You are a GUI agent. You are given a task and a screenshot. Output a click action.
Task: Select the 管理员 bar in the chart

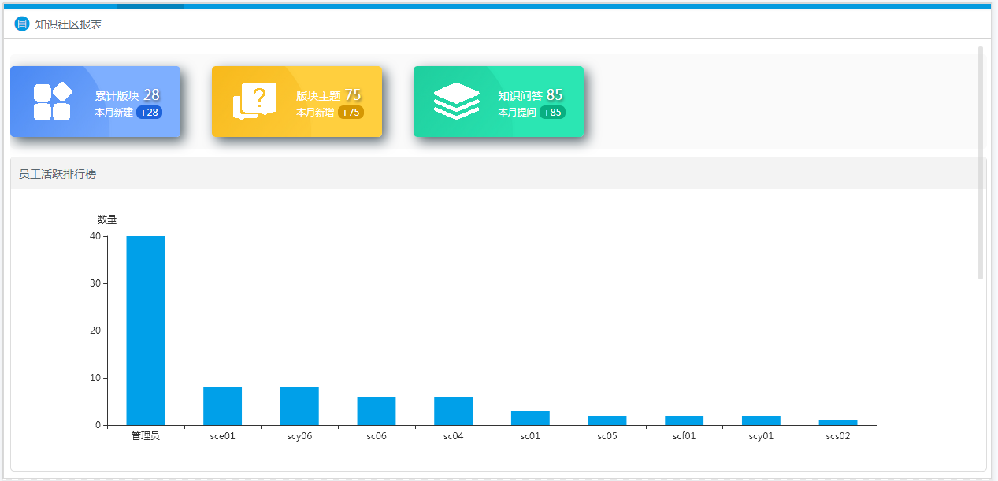click(146, 331)
